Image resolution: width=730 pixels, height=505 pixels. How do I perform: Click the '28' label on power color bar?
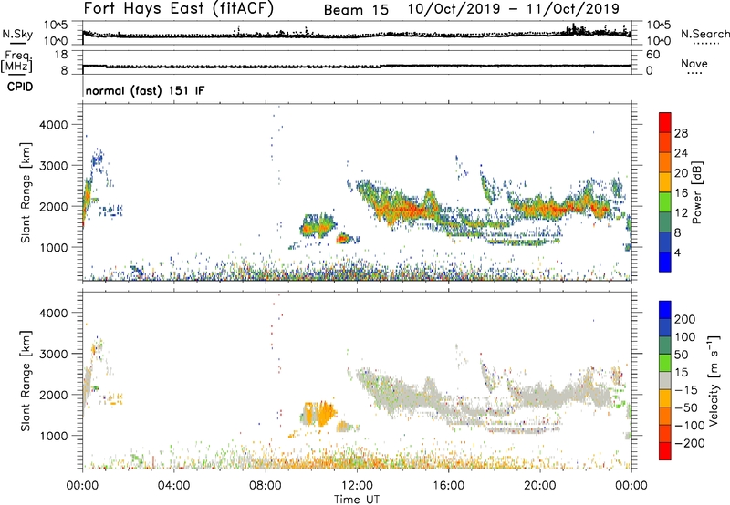(x=681, y=133)
